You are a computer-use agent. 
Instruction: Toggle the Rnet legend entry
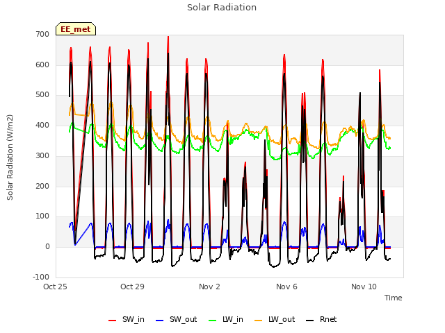coord(321,319)
